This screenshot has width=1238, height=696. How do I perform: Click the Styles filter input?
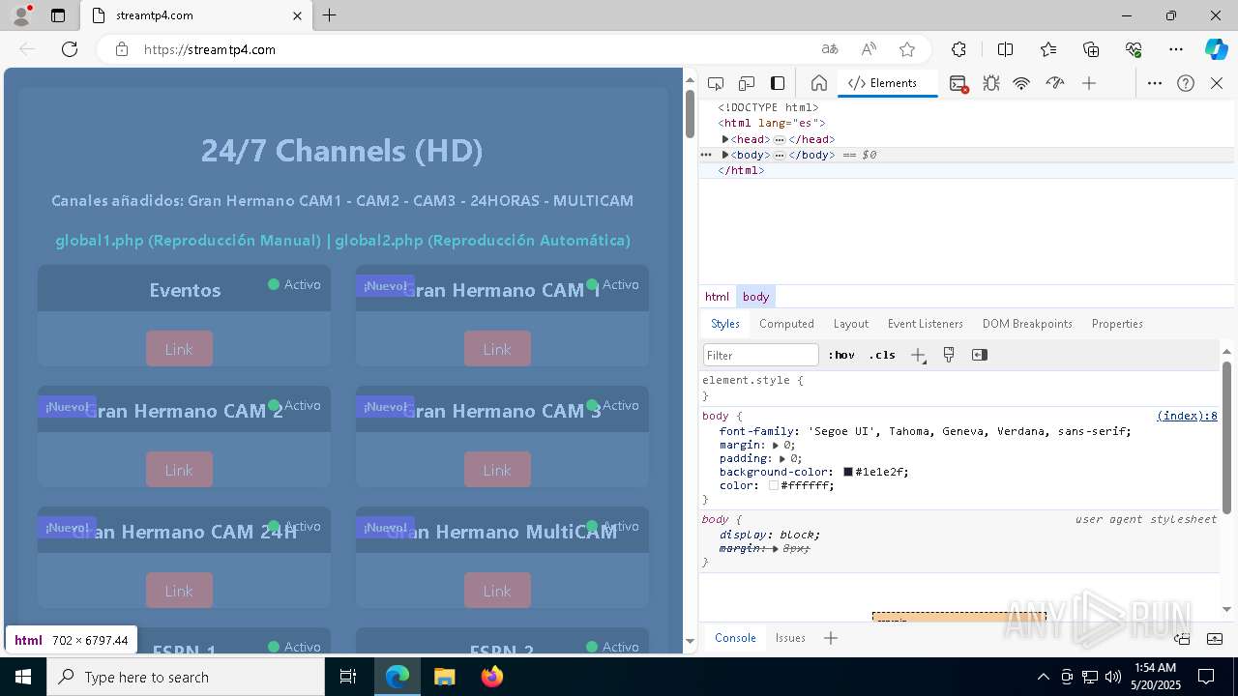(x=761, y=355)
